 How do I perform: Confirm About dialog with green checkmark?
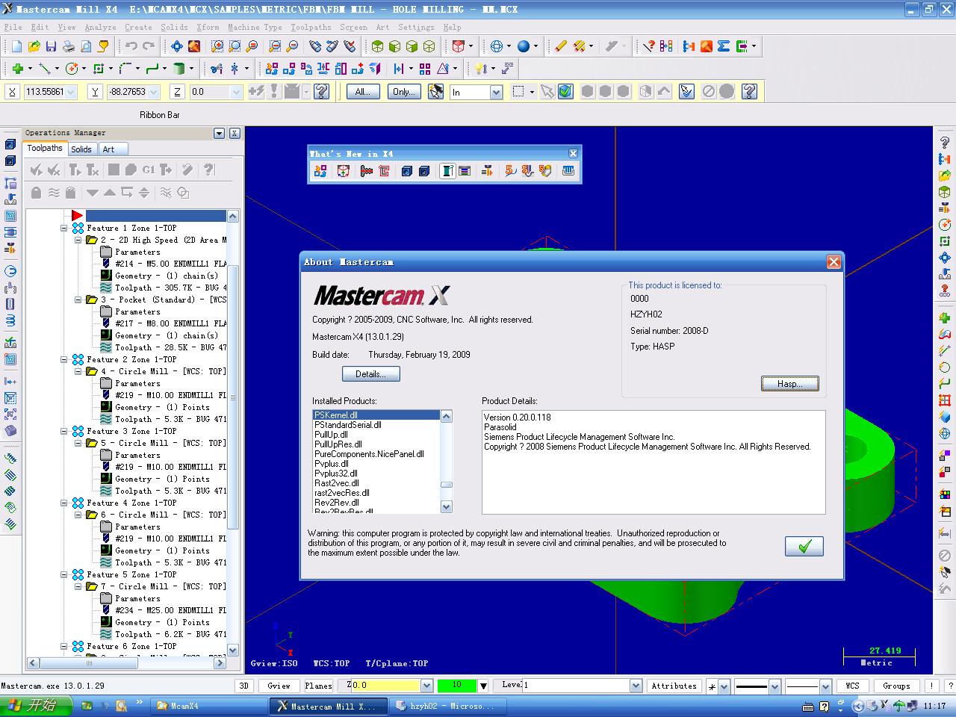804,546
